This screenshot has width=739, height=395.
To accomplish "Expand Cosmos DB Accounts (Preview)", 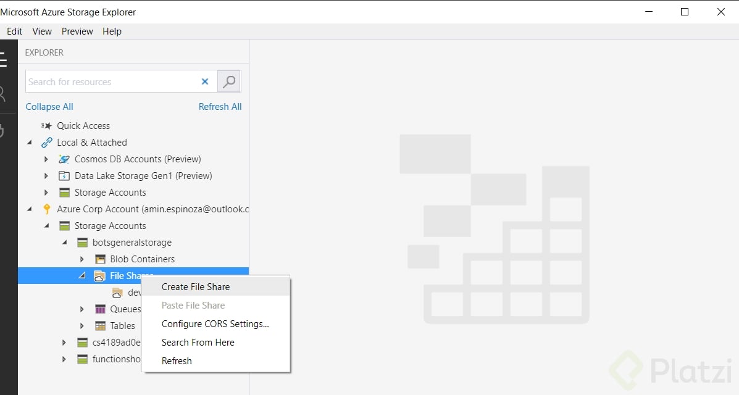I will click(46, 159).
